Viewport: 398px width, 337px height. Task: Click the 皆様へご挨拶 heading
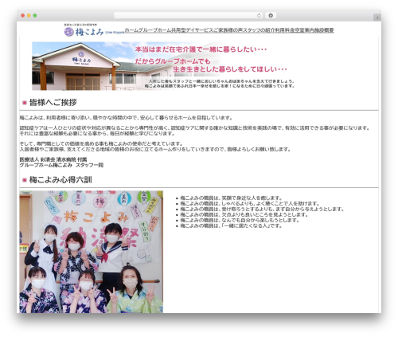pyautogui.click(x=53, y=103)
